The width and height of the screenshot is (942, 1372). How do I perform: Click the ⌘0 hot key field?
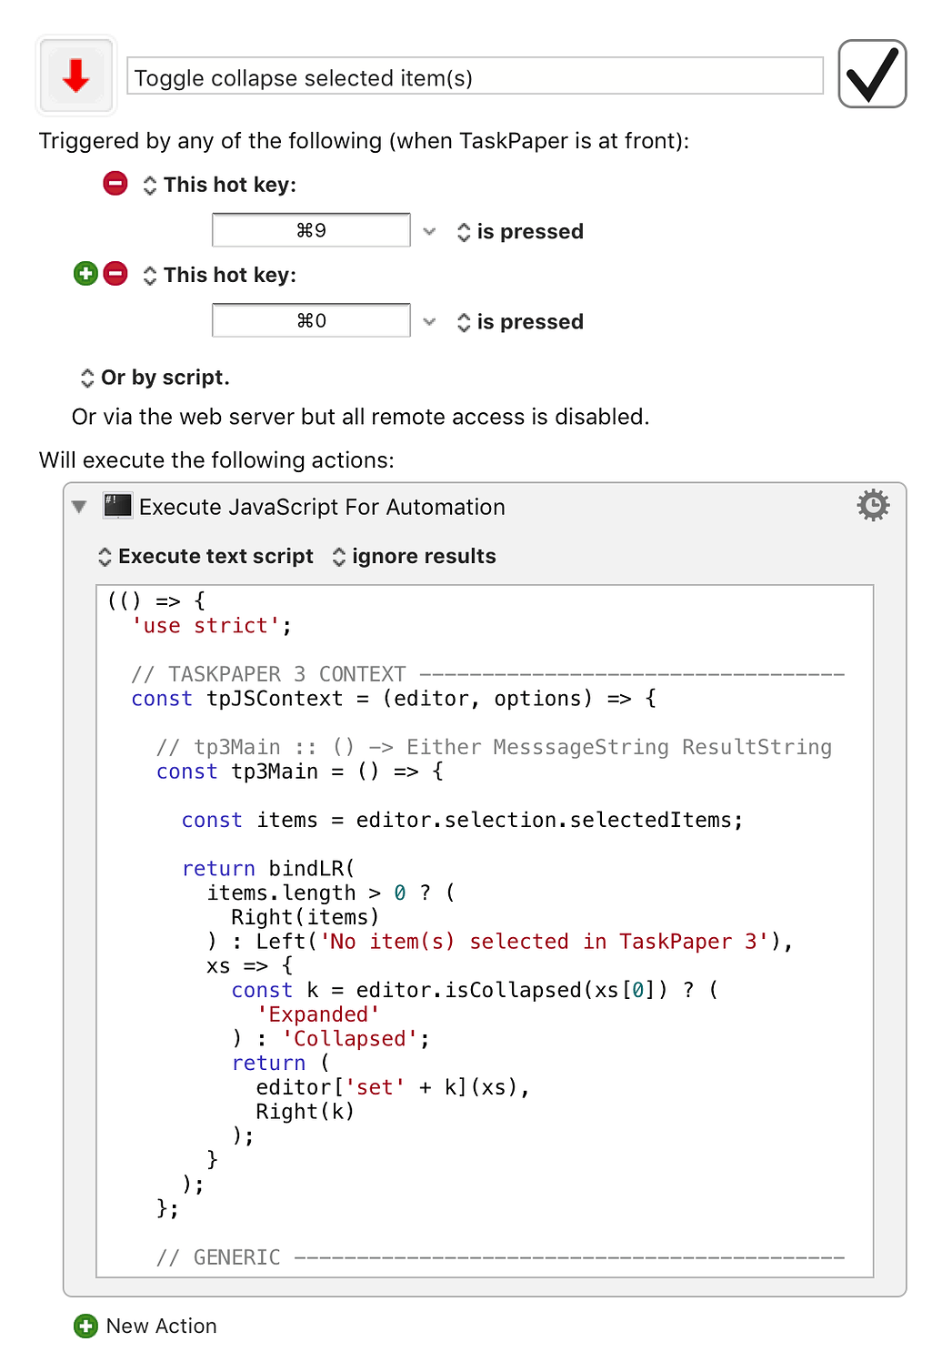[x=311, y=320]
